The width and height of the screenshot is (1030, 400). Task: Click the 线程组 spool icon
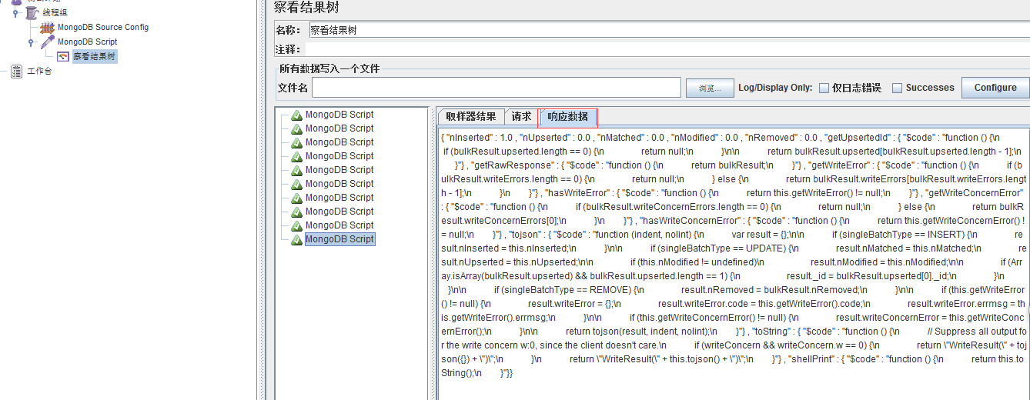pos(32,13)
